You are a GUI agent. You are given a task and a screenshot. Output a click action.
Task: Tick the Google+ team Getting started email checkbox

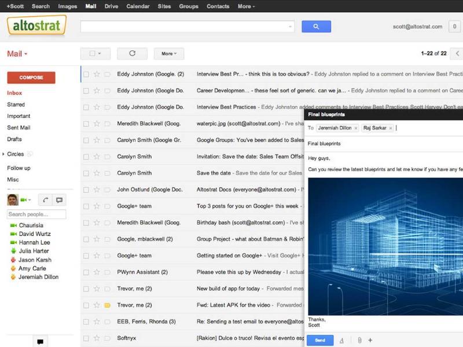86,256
